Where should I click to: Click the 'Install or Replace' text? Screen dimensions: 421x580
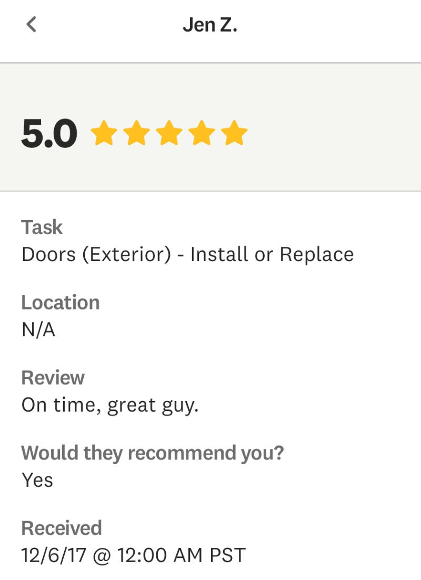point(272,255)
